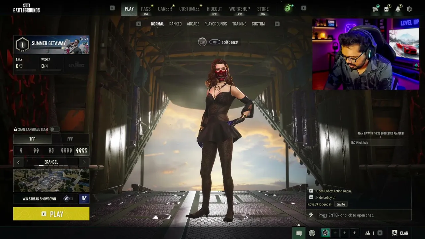Click the Q key previous-tab hint
Image resolution: width=425 pixels, height=239 pixels.
point(112,8)
